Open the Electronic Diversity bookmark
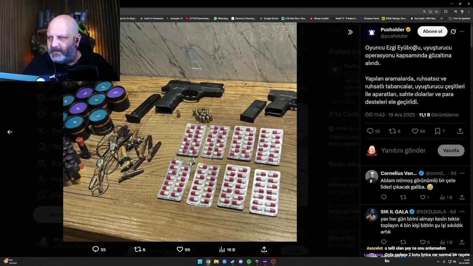473x266 pixels. coord(243,18)
